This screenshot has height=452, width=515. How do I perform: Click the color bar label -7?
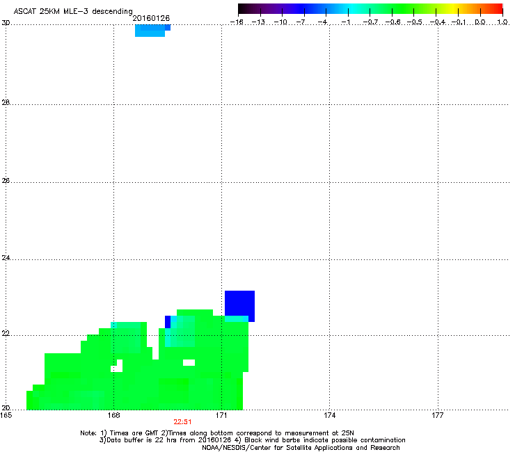coord(301,22)
